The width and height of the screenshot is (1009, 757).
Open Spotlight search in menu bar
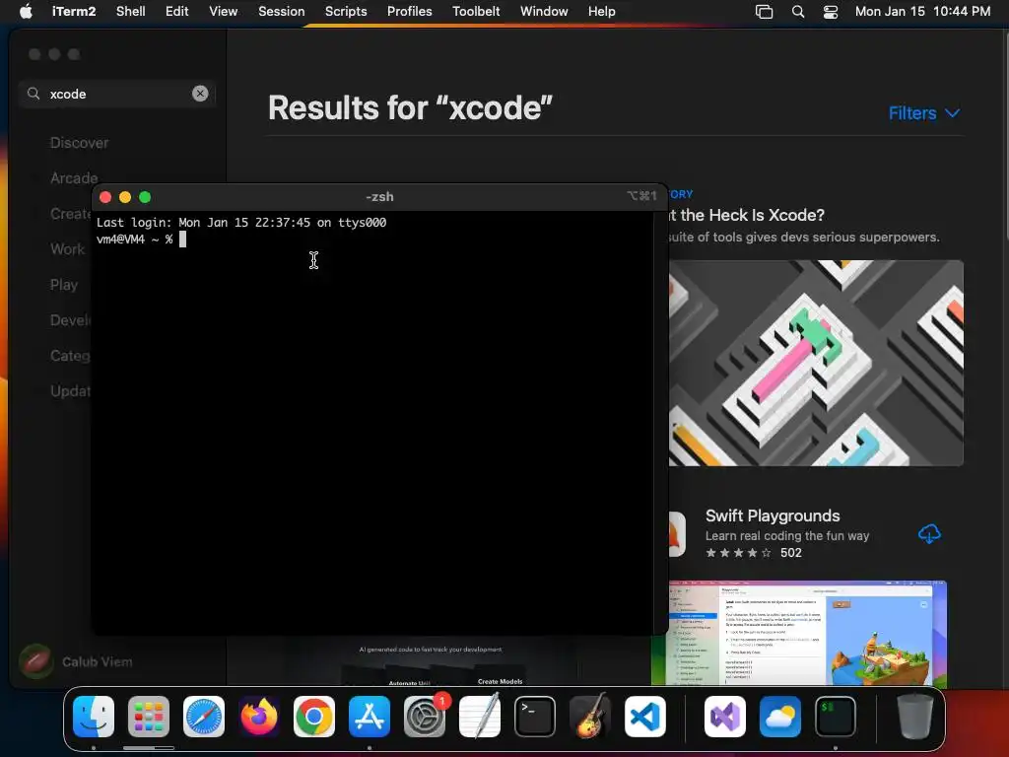click(x=798, y=12)
